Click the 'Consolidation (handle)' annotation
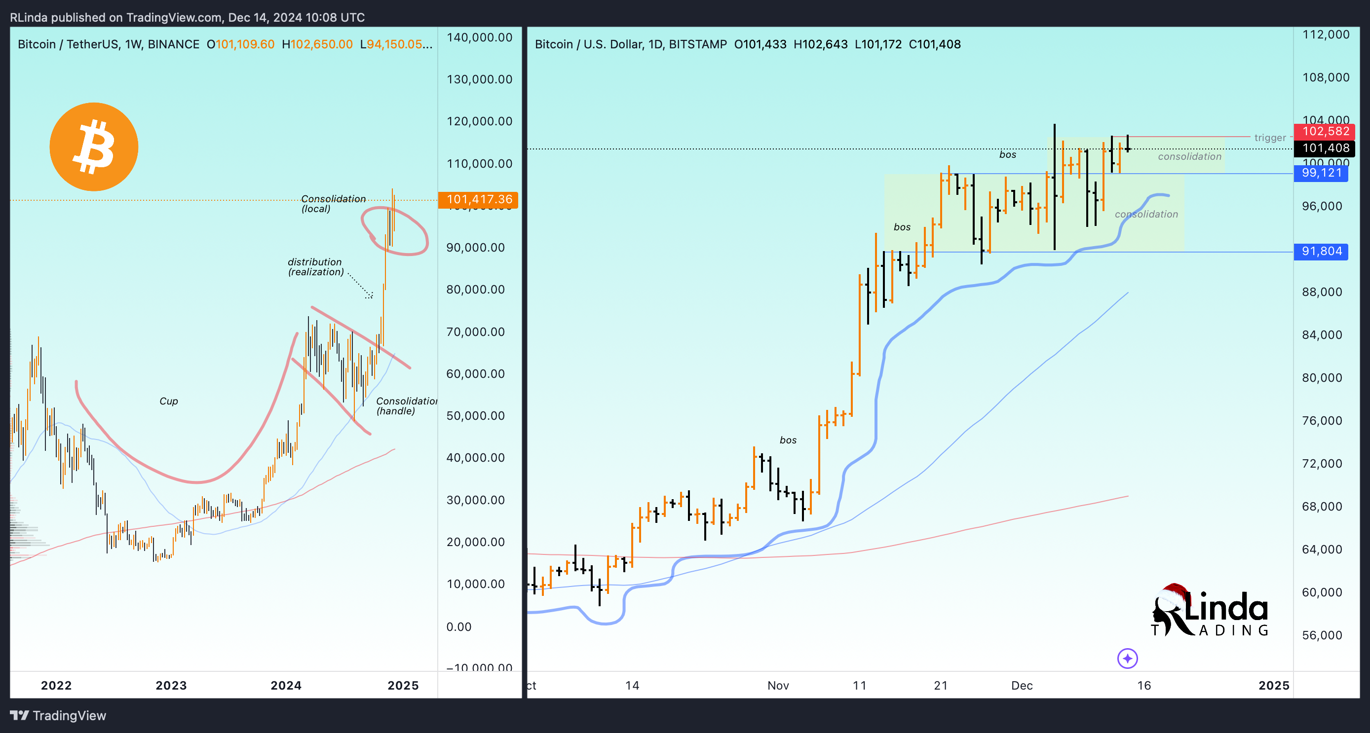The width and height of the screenshot is (1370, 733). click(x=406, y=406)
